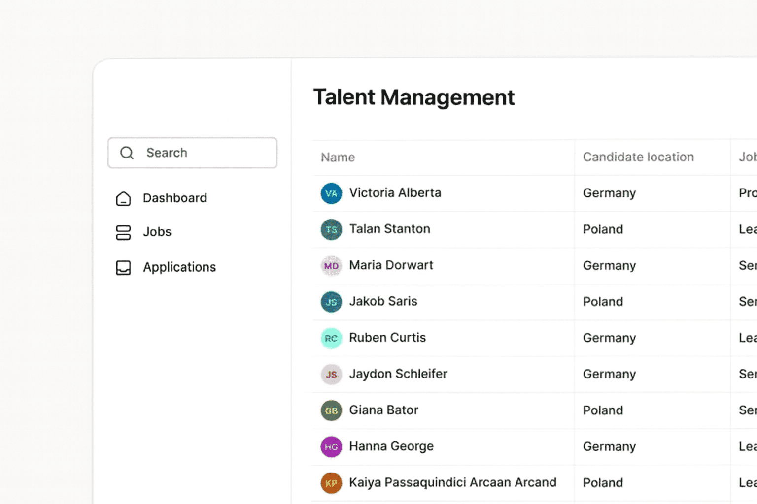757x504 pixels.
Task: Go to the Jobs section
Action: [157, 232]
